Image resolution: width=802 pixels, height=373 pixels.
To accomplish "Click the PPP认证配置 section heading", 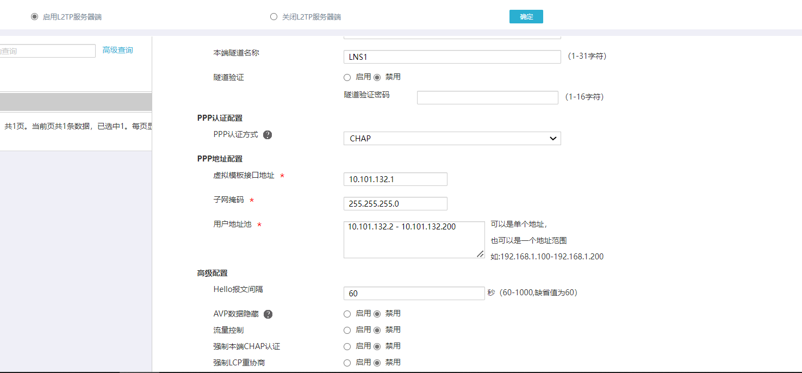I will 220,118.
